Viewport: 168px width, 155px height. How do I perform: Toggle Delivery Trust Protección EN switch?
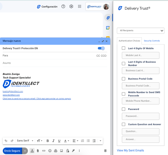tap(101, 48)
